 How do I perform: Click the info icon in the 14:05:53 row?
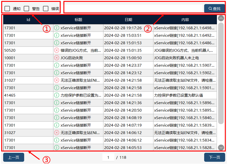(57, 148)
